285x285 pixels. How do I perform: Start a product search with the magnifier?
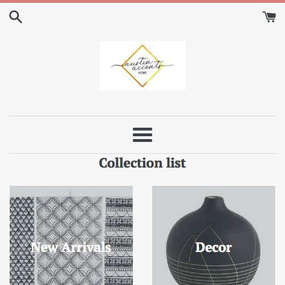15,17
